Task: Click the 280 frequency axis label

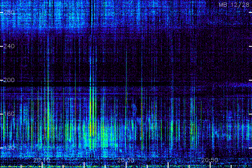Action: (9, 12)
